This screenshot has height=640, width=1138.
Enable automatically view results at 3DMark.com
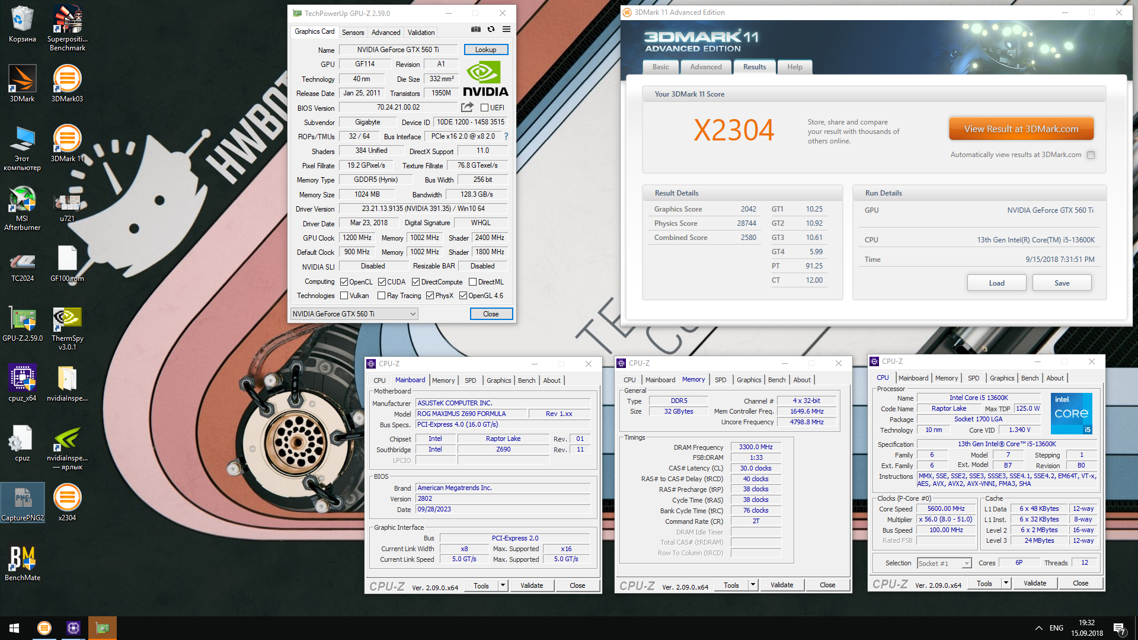[x=1091, y=155]
